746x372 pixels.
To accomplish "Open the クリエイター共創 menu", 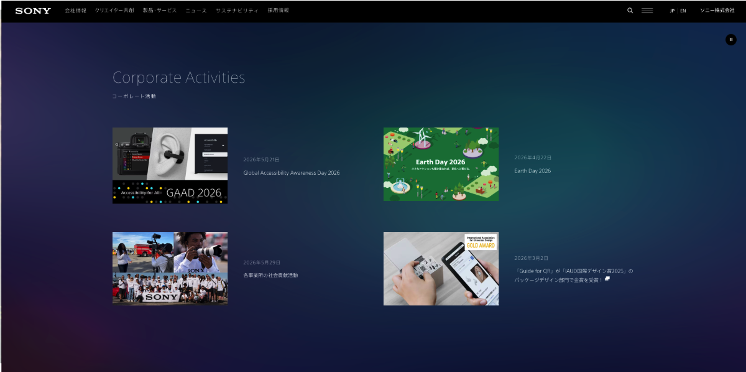I will click(114, 11).
